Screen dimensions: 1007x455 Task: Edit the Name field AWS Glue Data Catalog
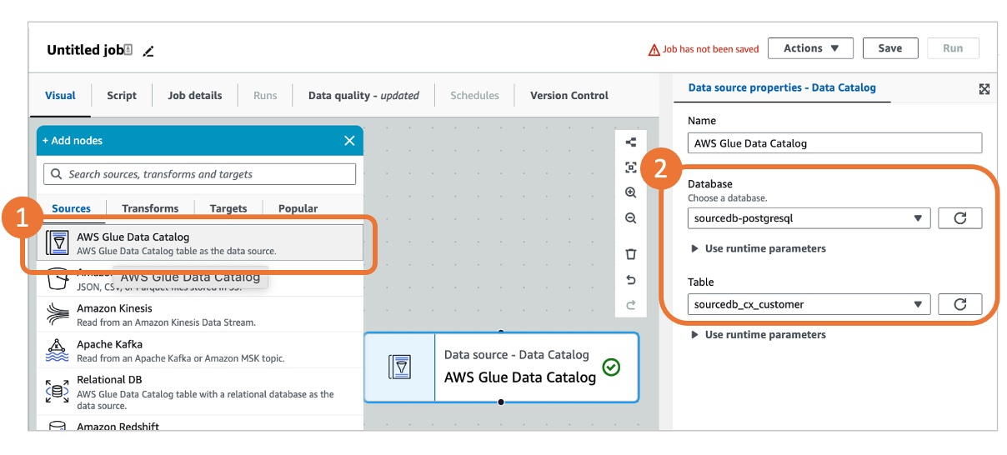[834, 142]
